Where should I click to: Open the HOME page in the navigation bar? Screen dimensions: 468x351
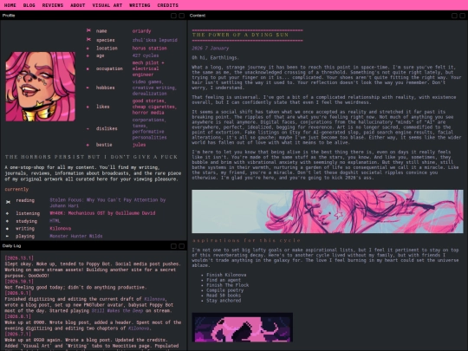(10, 5)
